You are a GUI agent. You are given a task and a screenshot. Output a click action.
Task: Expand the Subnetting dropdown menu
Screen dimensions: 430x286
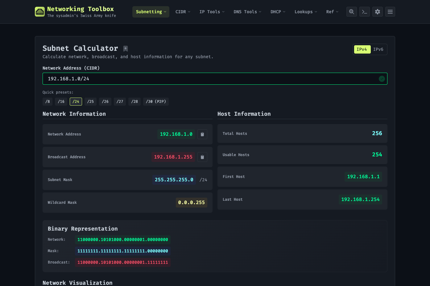click(x=151, y=12)
